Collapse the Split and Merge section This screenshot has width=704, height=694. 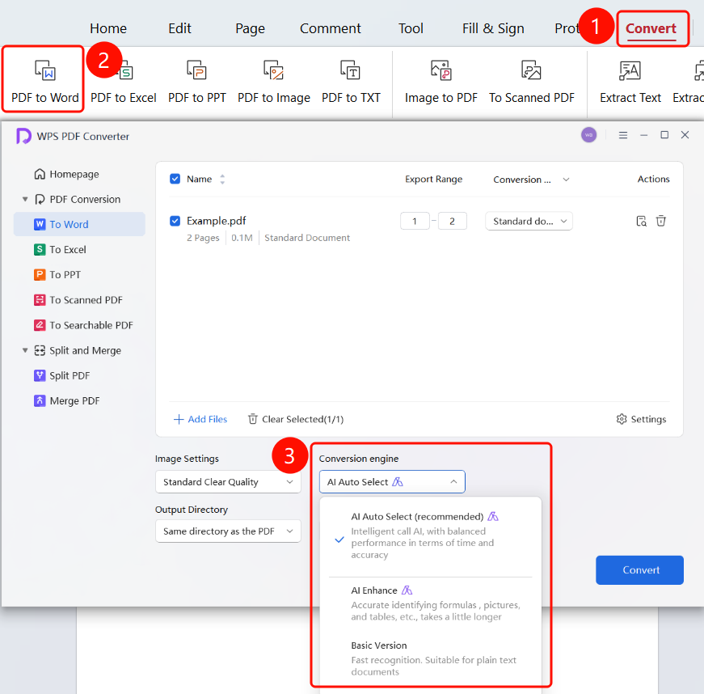click(x=25, y=350)
